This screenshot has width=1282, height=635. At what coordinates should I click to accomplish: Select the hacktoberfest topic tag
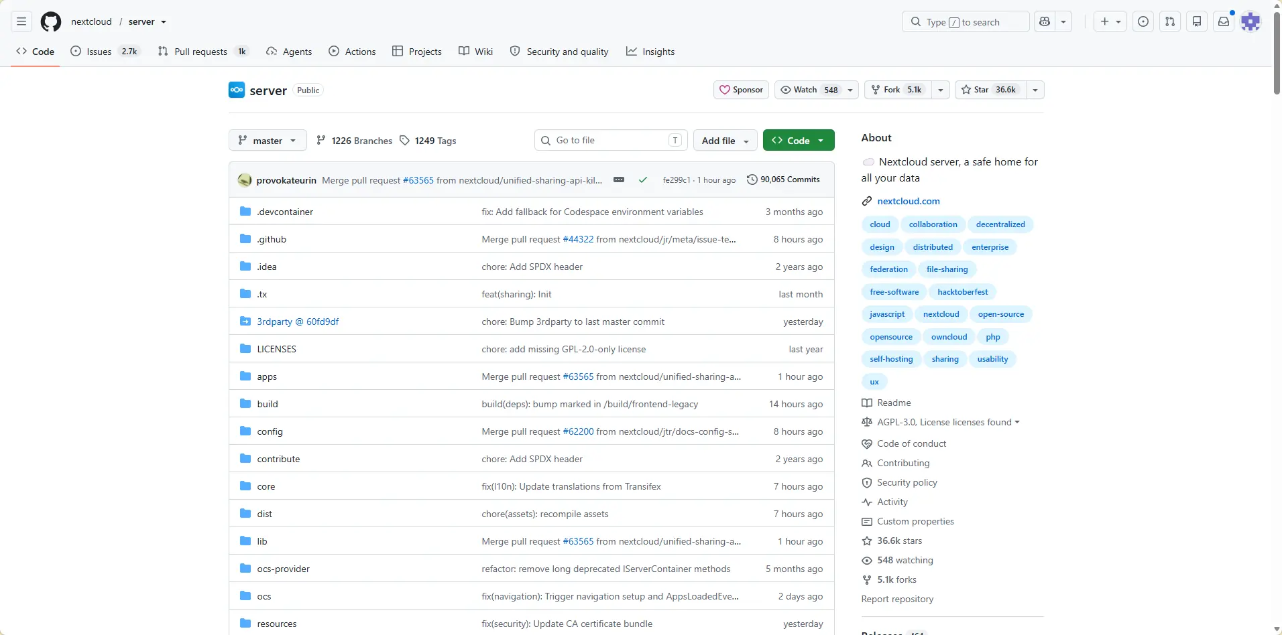pos(962,292)
